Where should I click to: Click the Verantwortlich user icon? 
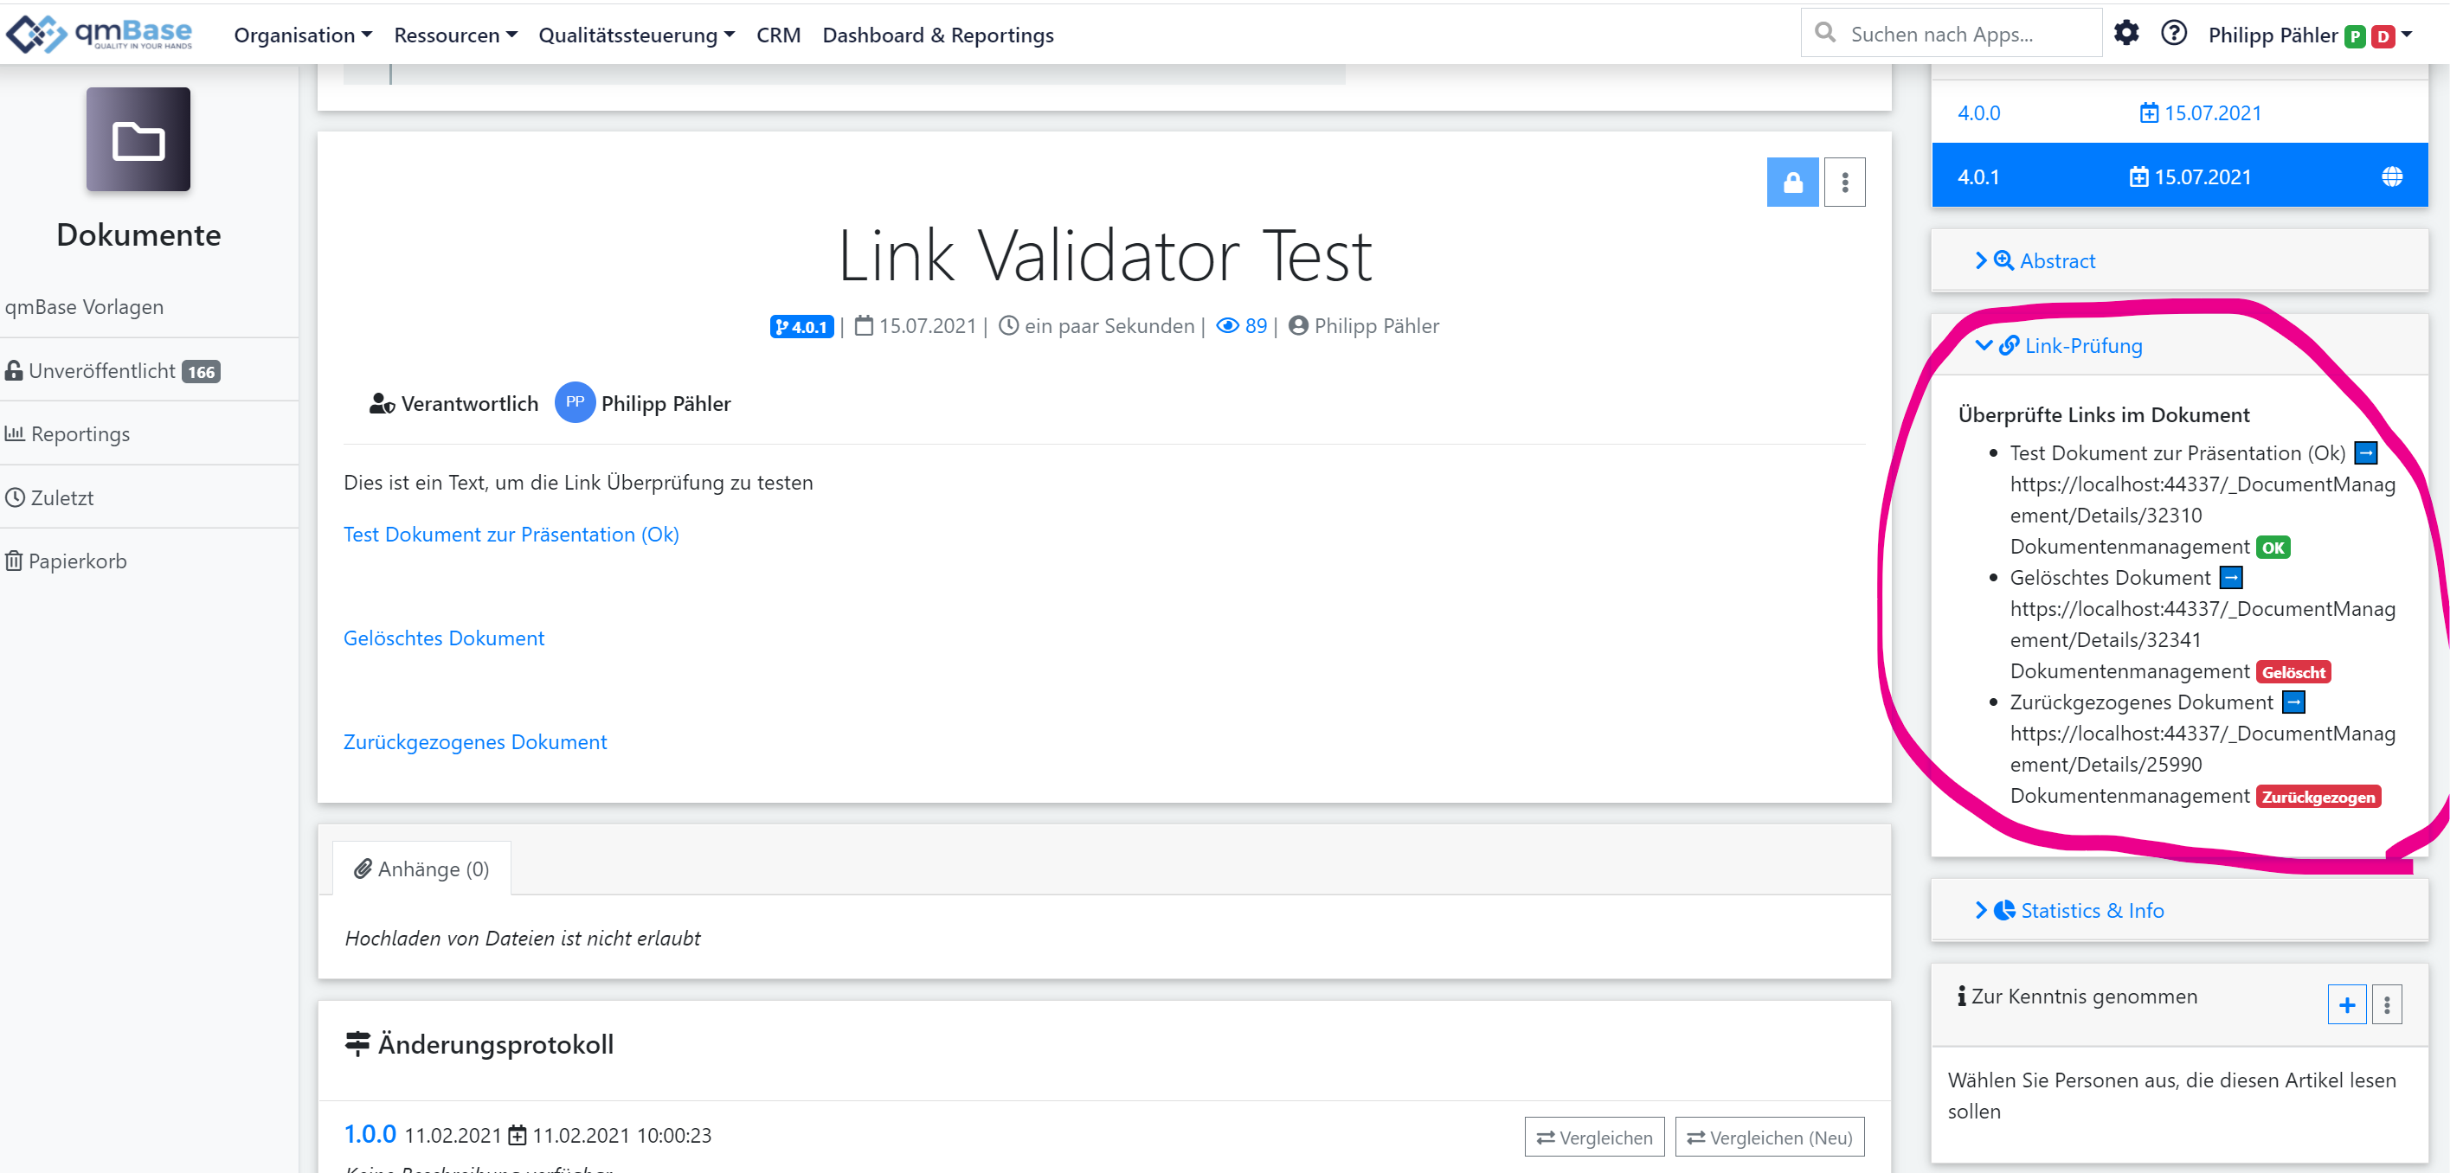382,404
